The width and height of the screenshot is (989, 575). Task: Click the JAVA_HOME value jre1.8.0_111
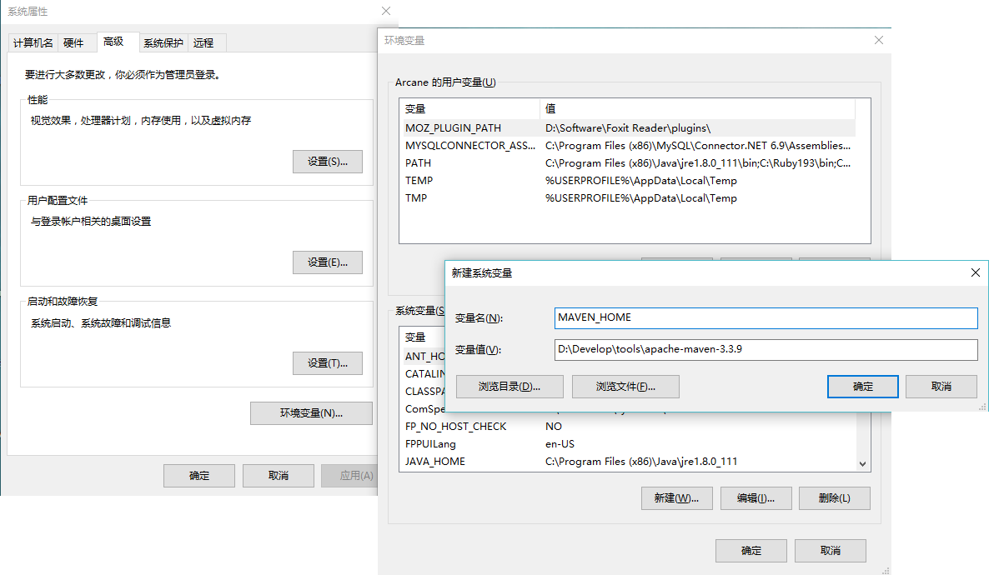tap(640, 462)
